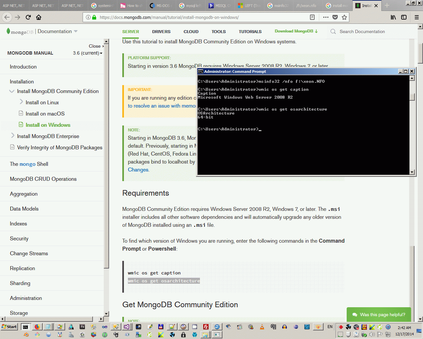Click the 'Was this page helpful?' button
Viewport: 423px width, 339px height.
(x=379, y=315)
